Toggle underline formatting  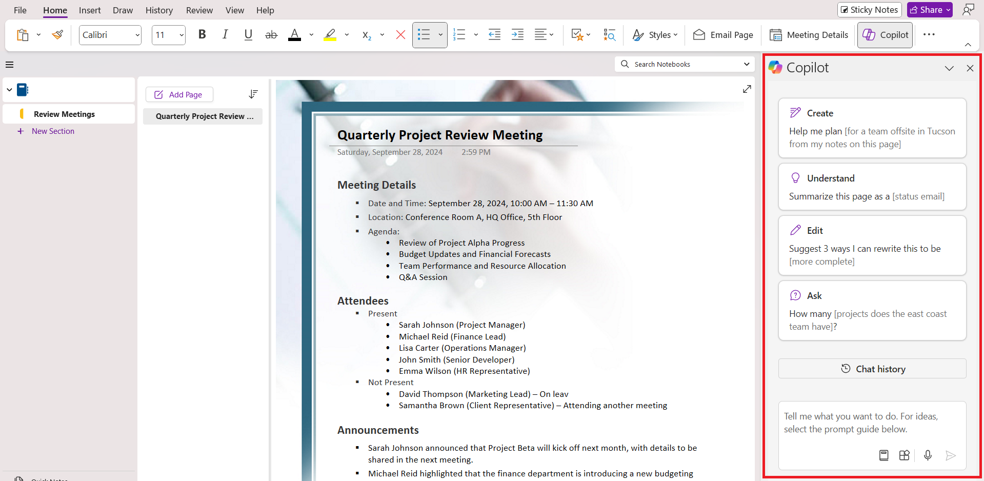click(x=248, y=34)
